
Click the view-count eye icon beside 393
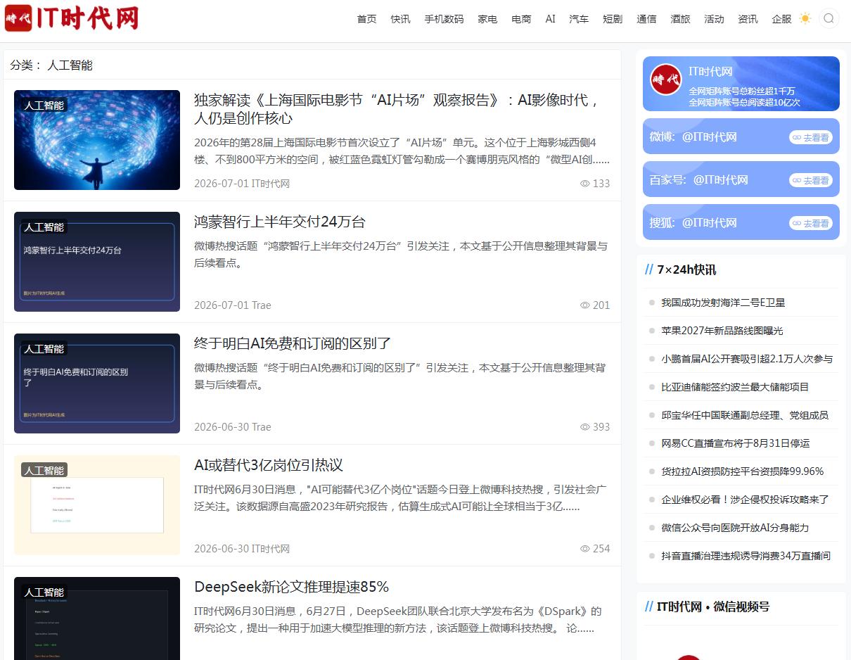click(584, 427)
